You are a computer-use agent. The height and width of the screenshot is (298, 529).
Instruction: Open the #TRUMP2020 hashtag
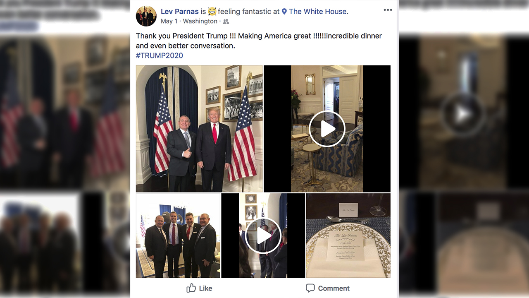click(x=160, y=55)
